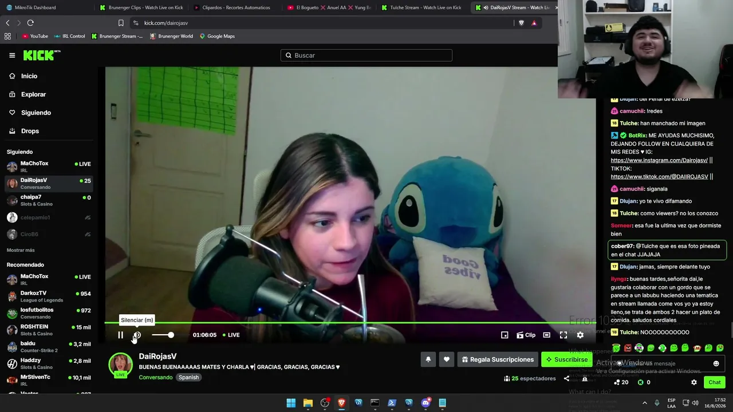Screen dimensions: 733x412
Task: Expand following list with Mostrar más
Action: (x=21, y=250)
